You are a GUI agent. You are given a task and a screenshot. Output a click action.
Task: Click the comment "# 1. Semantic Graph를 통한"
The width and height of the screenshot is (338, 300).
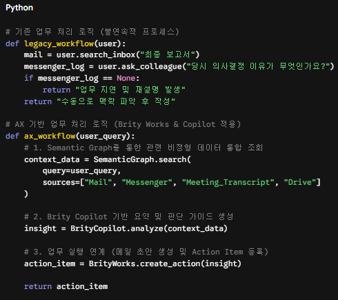pyautogui.click(x=83, y=148)
